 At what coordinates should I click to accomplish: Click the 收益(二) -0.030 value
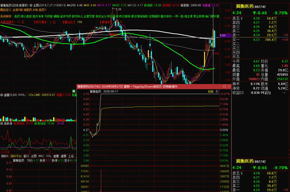click(255, 93)
